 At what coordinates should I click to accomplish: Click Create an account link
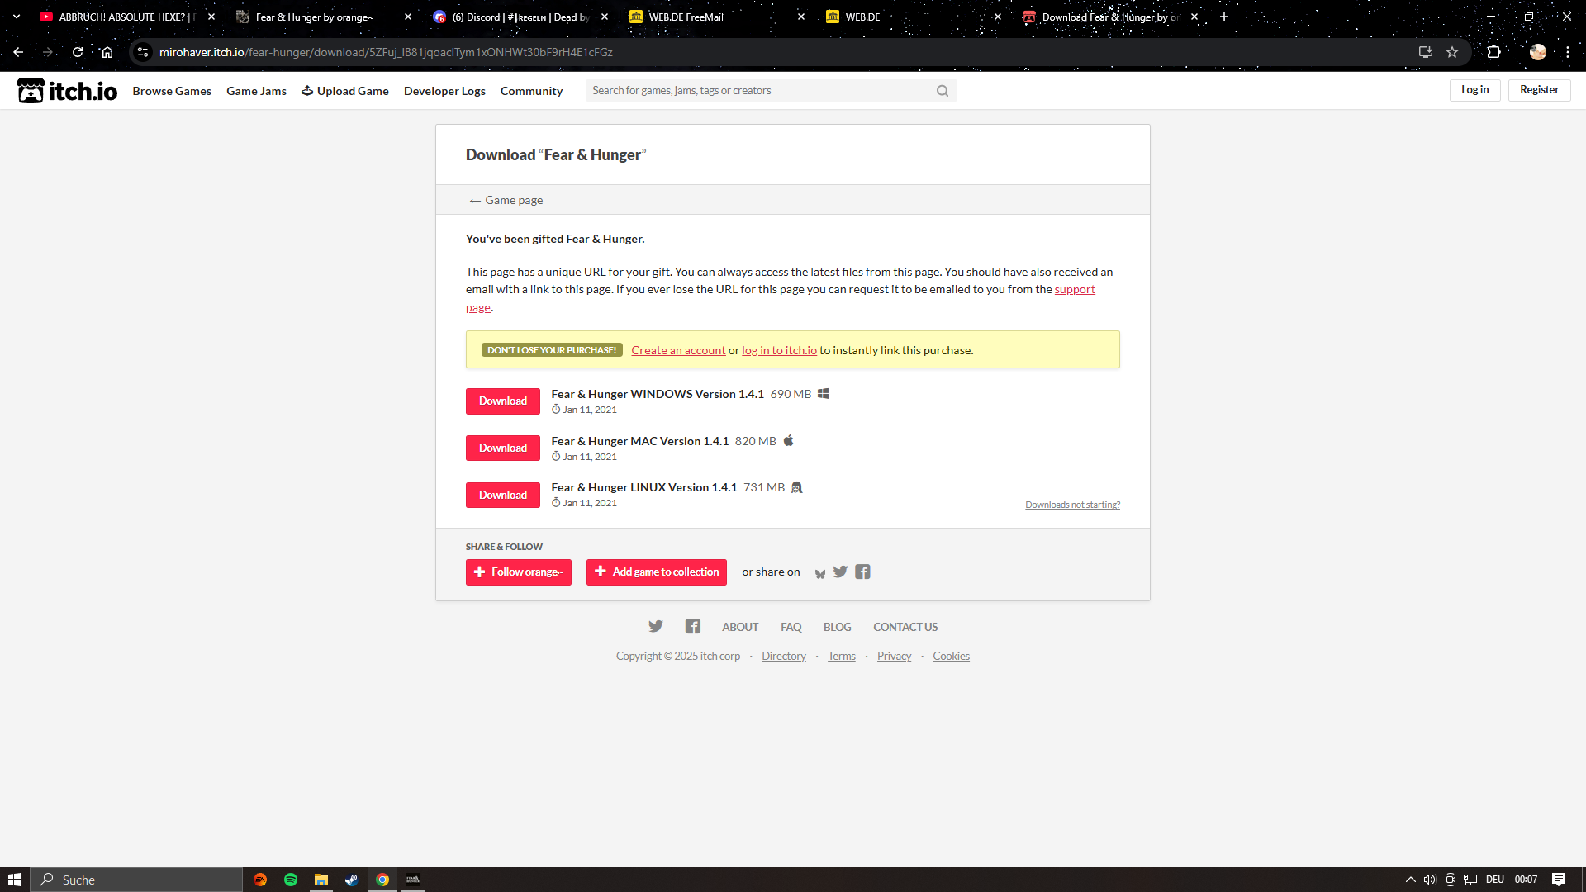tap(678, 350)
